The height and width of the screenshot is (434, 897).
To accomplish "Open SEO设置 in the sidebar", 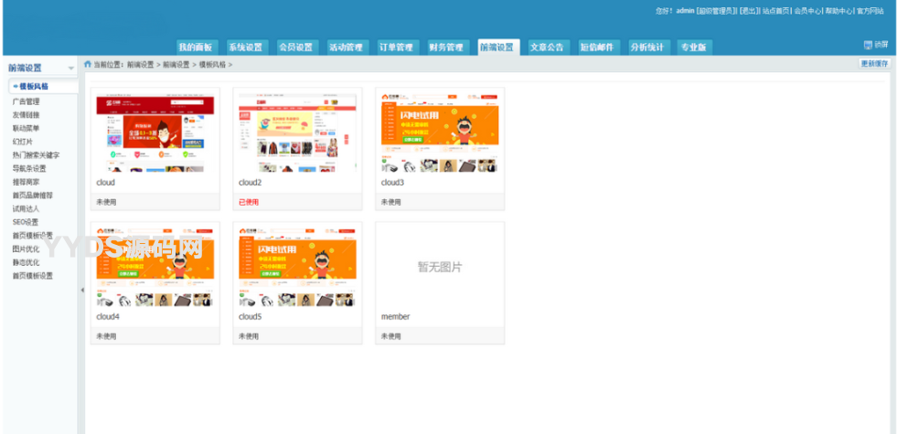I will point(26,222).
